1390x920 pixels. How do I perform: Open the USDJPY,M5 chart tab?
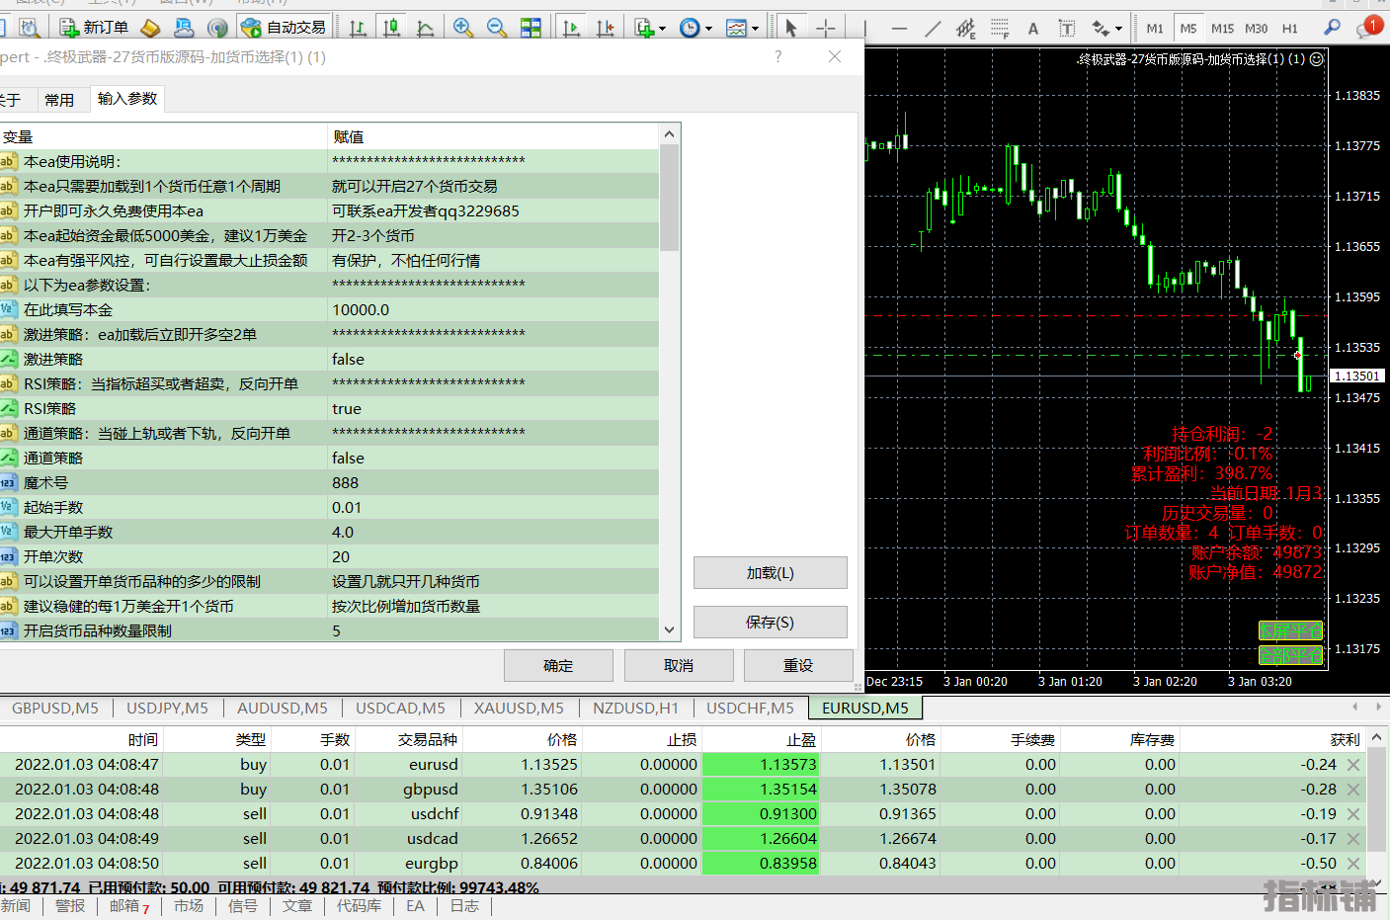[x=167, y=709]
